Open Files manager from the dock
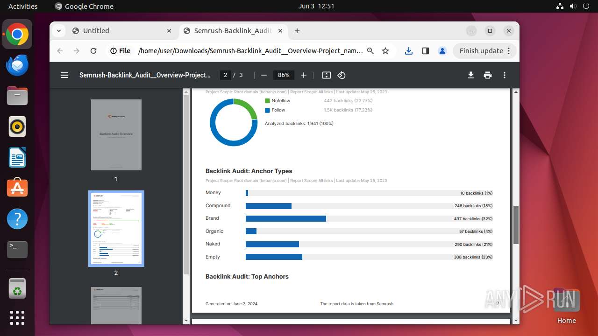This screenshot has height=336, width=598. (17, 96)
